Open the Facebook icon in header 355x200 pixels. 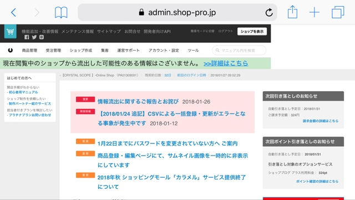click(x=27, y=37)
